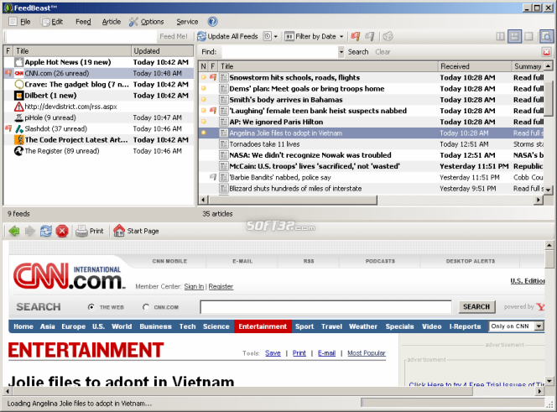Click the Most Popular link

(367, 353)
